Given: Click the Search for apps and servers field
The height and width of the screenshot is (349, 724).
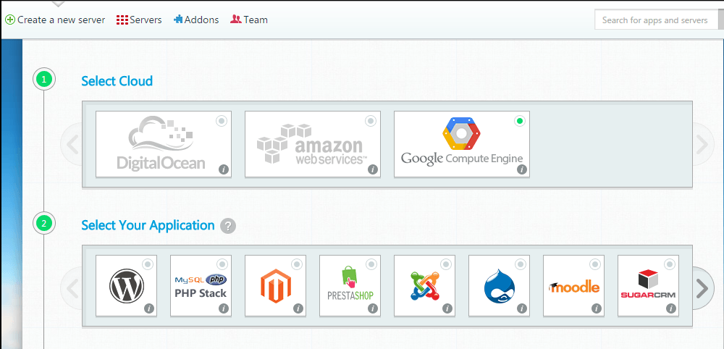Looking at the screenshot, I should point(657,20).
